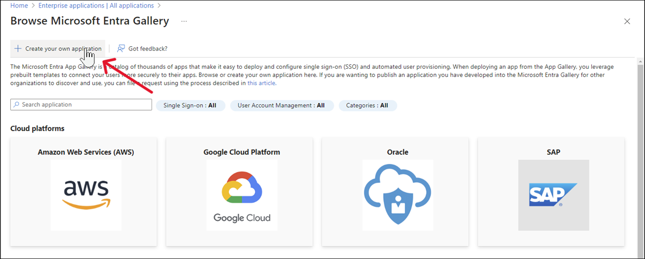Open the ellipsis menu beside page title
The image size is (645, 259).
point(184,21)
